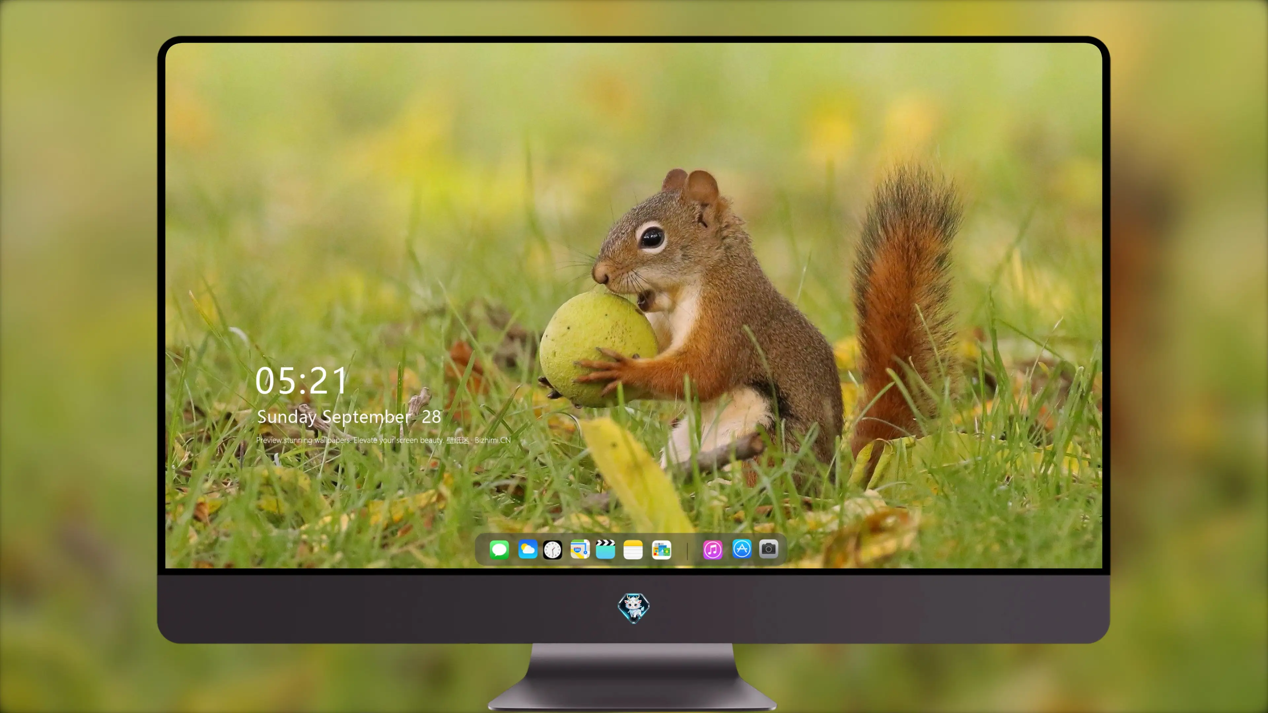Click the 'Preview stunning wallpapers' caption line

383,440
